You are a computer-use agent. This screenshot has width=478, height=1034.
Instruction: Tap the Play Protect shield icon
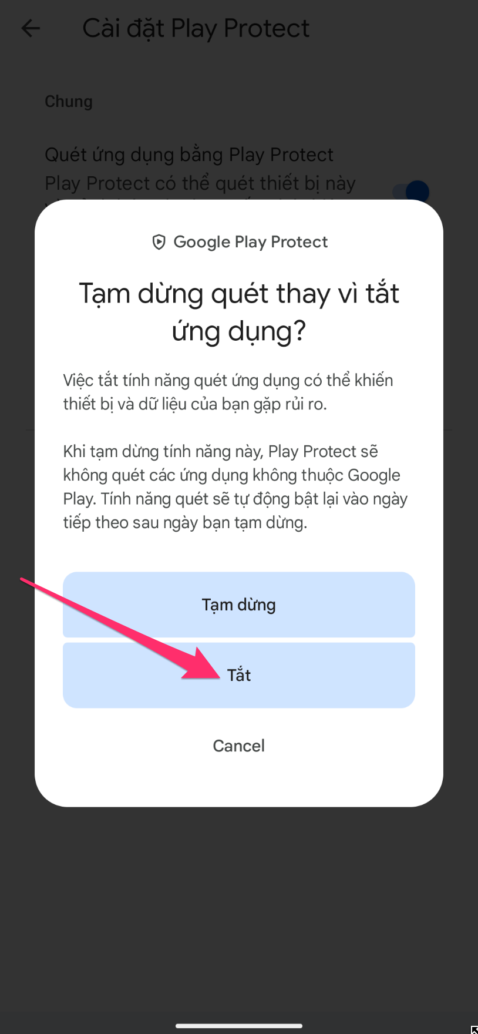[x=159, y=242]
